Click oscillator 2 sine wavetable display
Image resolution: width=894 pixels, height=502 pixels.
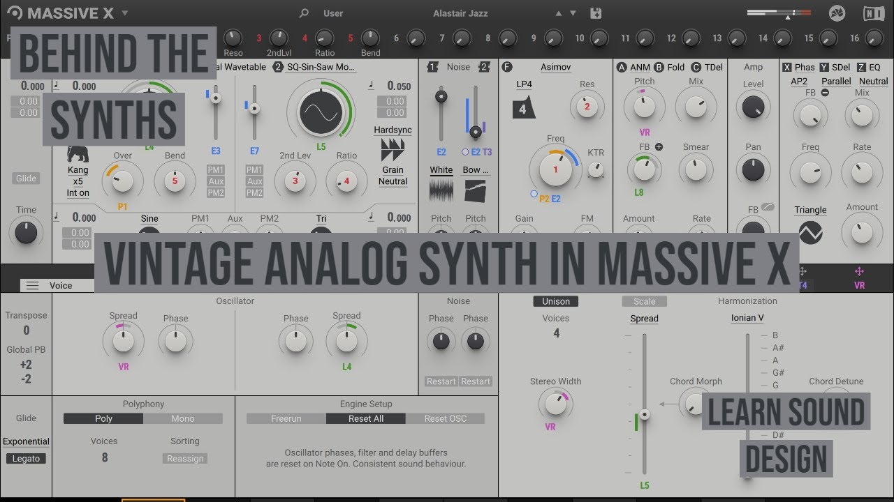coord(321,113)
